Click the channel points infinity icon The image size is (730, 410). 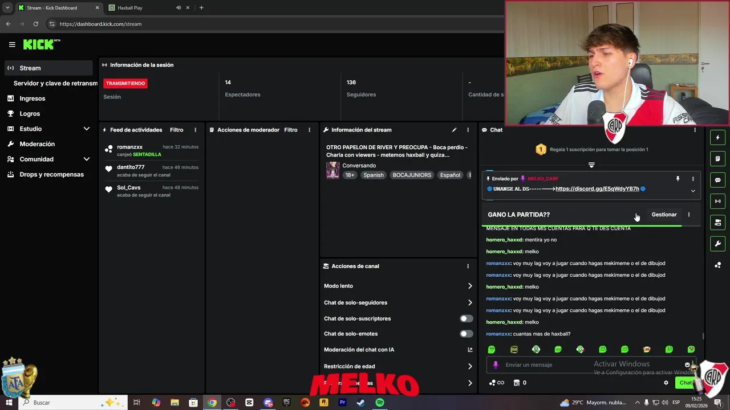tap(497, 383)
